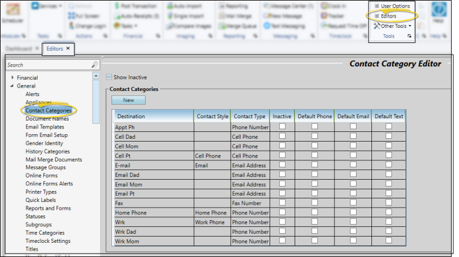Image resolution: width=459 pixels, height=257 pixels.
Task: Open the Help question mark icon
Action: pyautogui.click(x=439, y=13)
